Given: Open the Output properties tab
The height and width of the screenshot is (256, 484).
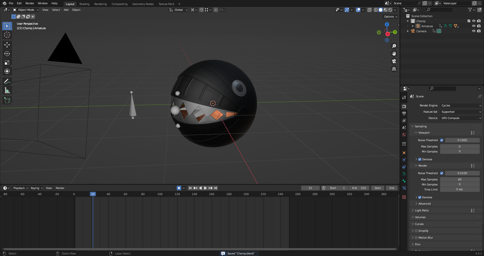Looking at the screenshot, I should 404,114.
